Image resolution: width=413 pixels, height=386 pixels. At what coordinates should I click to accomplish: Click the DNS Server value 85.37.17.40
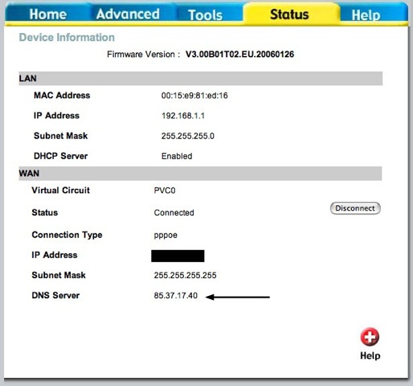(176, 295)
